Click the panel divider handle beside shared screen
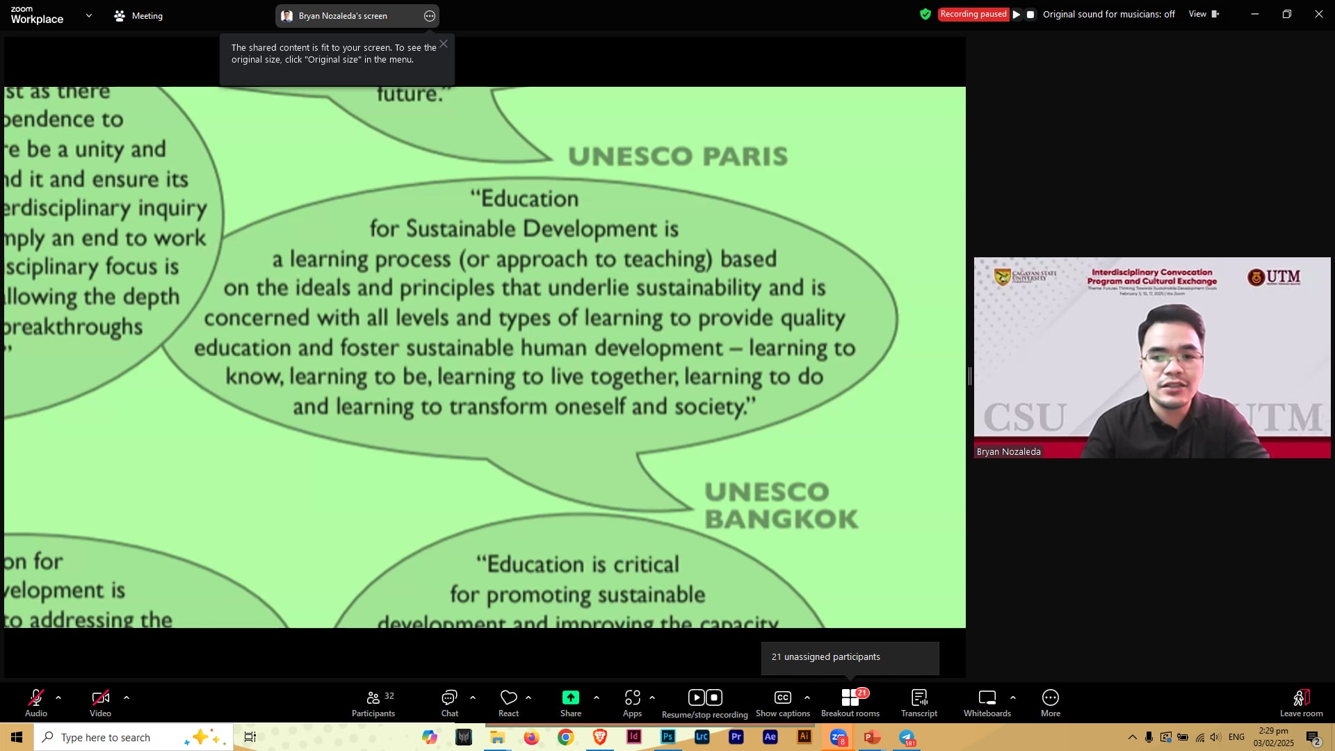 [x=969, y=376]
